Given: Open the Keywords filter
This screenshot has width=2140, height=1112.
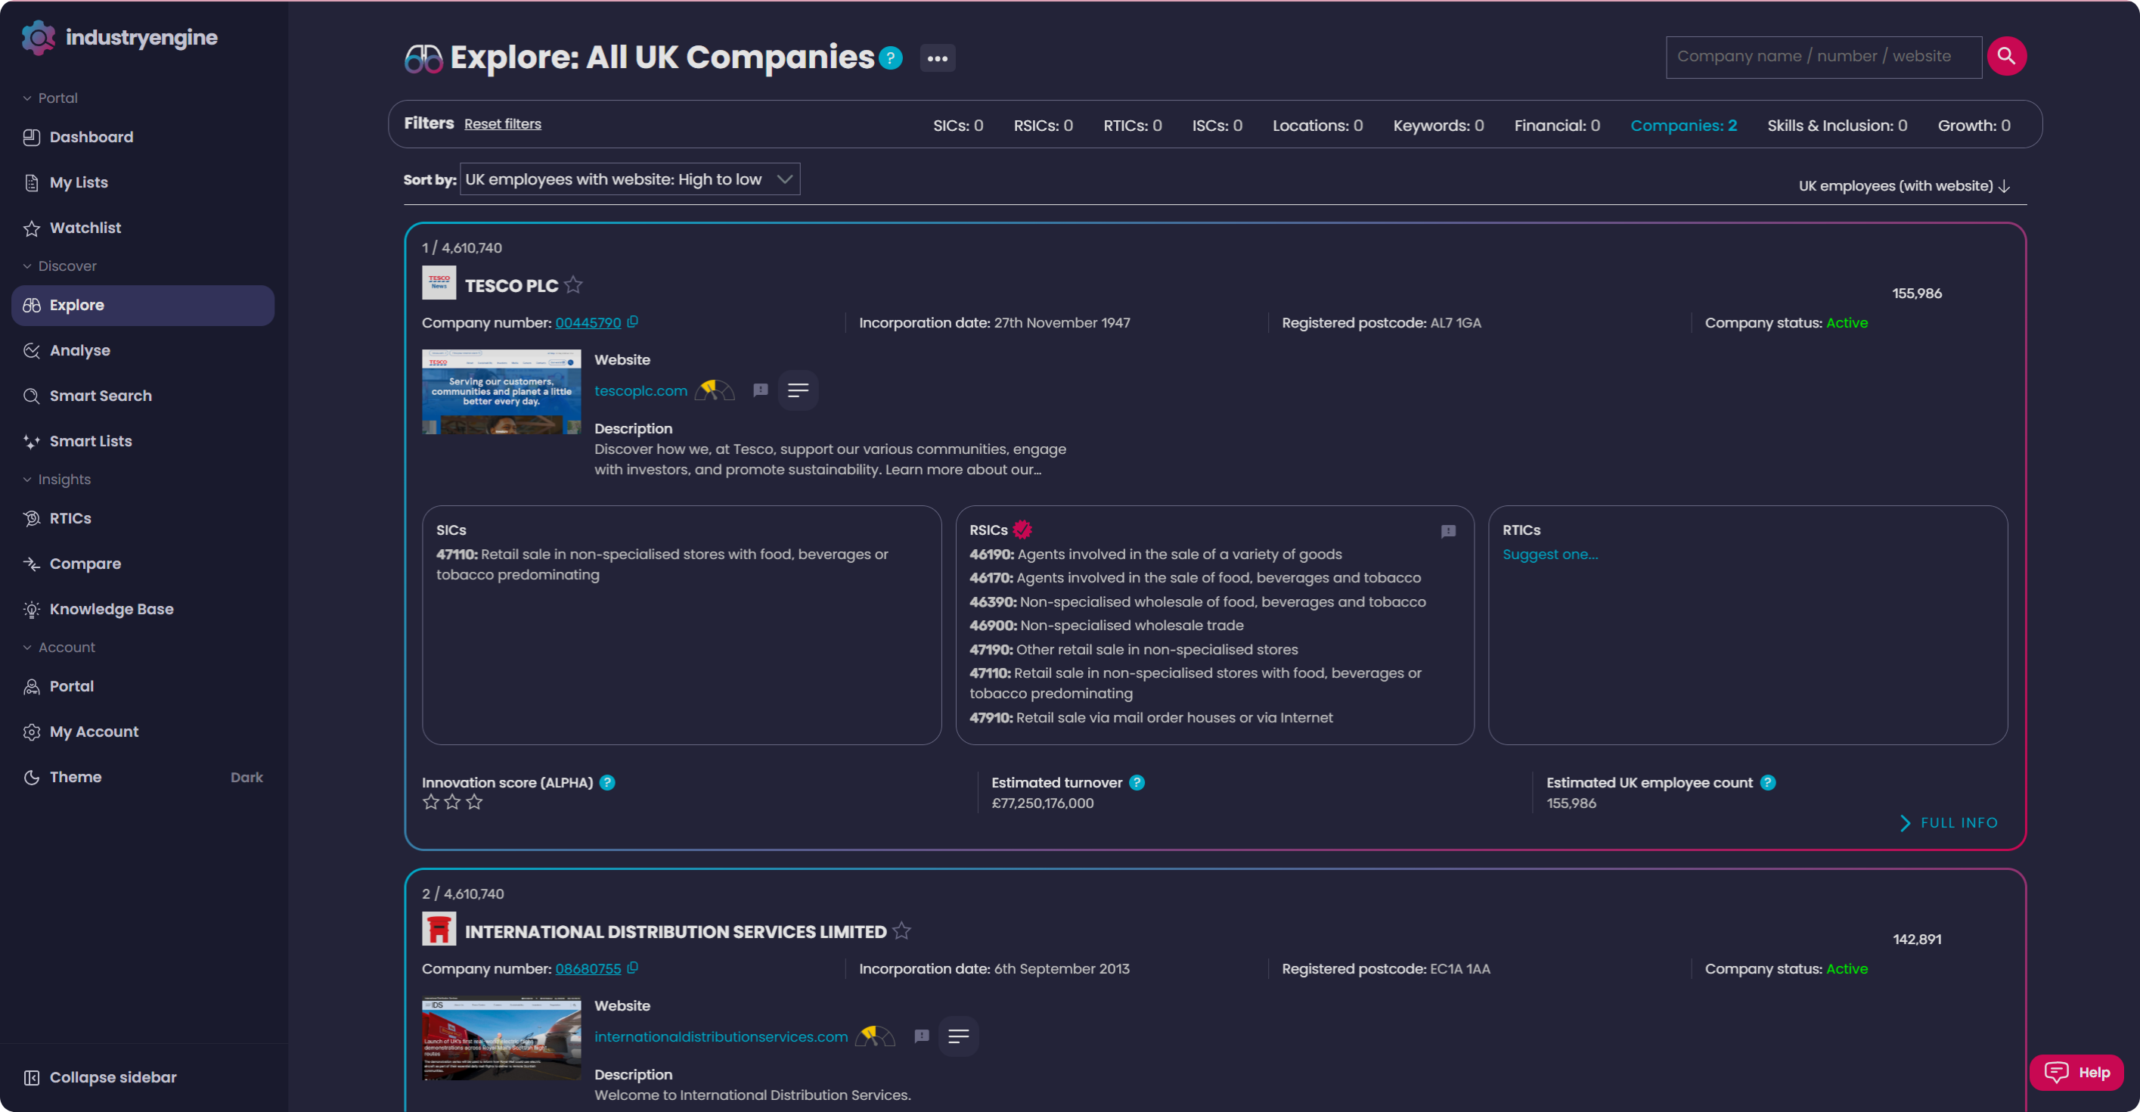Looking at the screenshot, I should pyautogui.click(x=1438, y=126).
